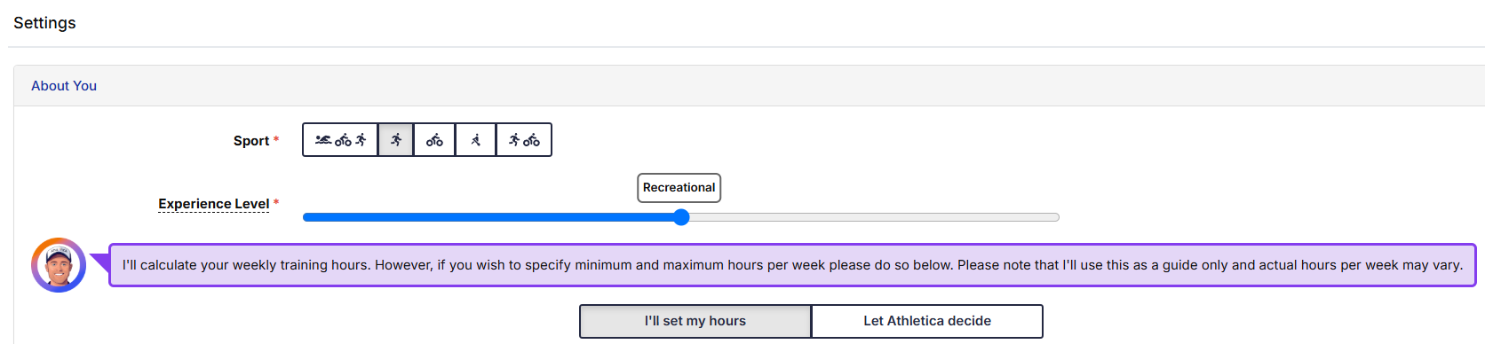
Task: Click the coach avatar portrait
Action: pos(59,265)
